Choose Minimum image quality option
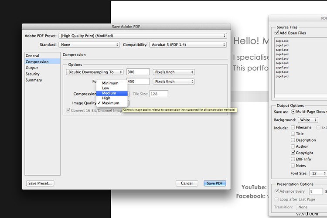 click(x=110, y=83)
